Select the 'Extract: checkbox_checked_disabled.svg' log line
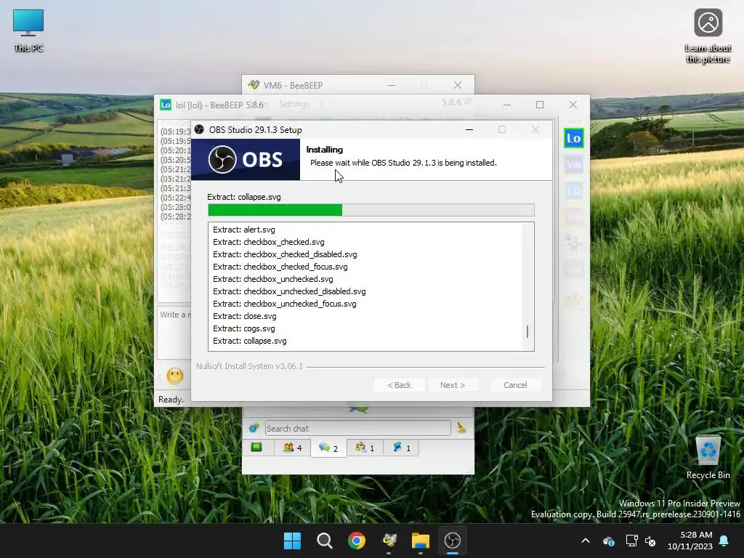This screenshot has height=558, width=744. pyautogui.click(x=285, y=254)
